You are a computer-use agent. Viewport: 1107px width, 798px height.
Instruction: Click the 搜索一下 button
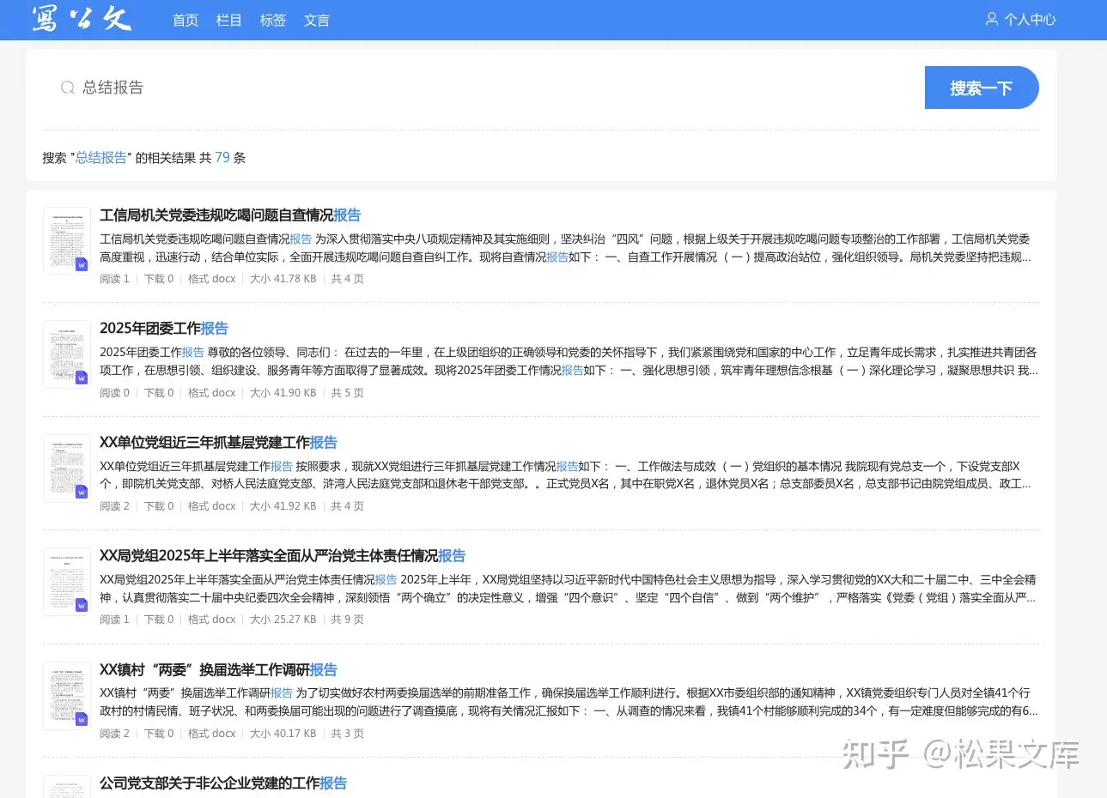pos(982,88)
